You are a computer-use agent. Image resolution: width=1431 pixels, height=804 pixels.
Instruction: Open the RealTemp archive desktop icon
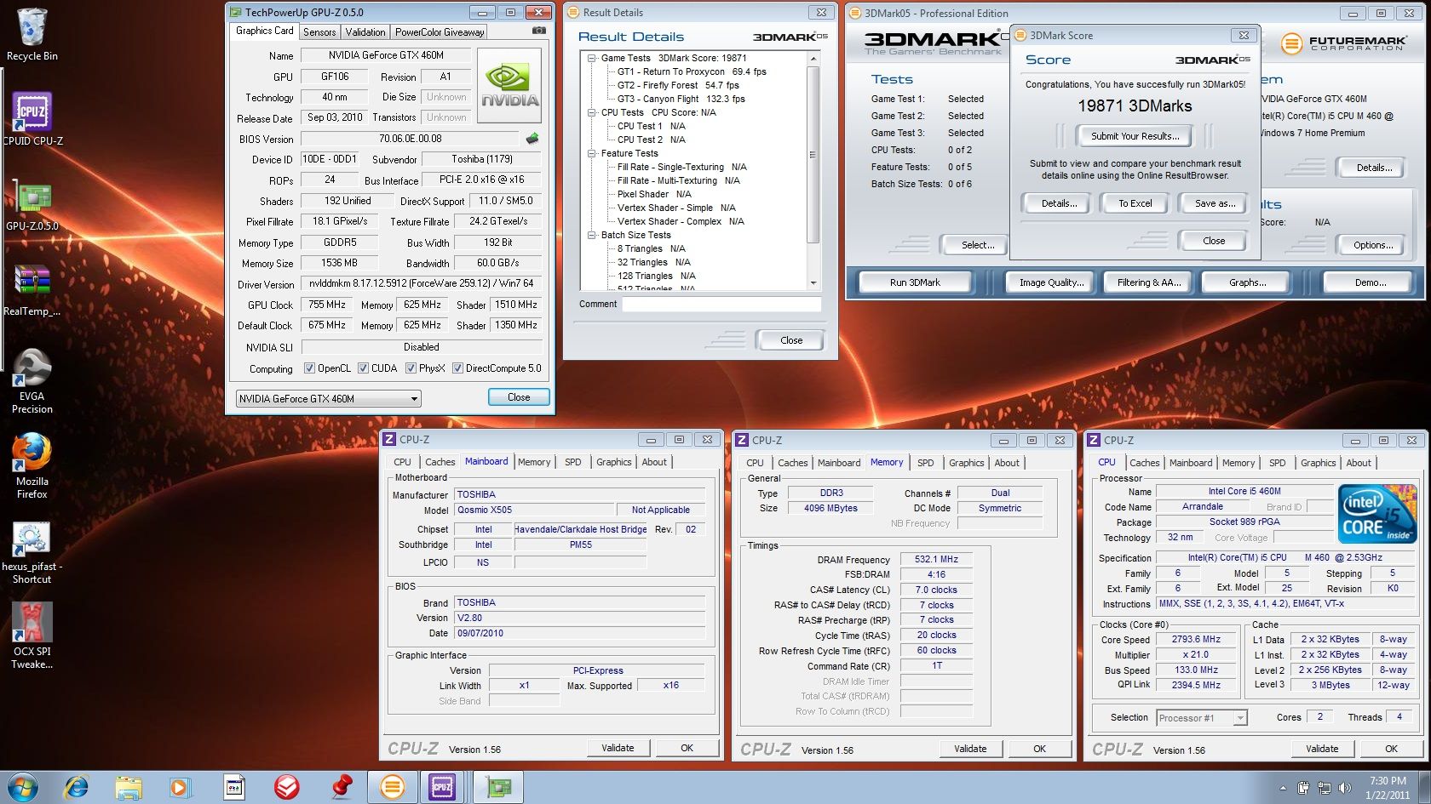[x=32, y=290]
